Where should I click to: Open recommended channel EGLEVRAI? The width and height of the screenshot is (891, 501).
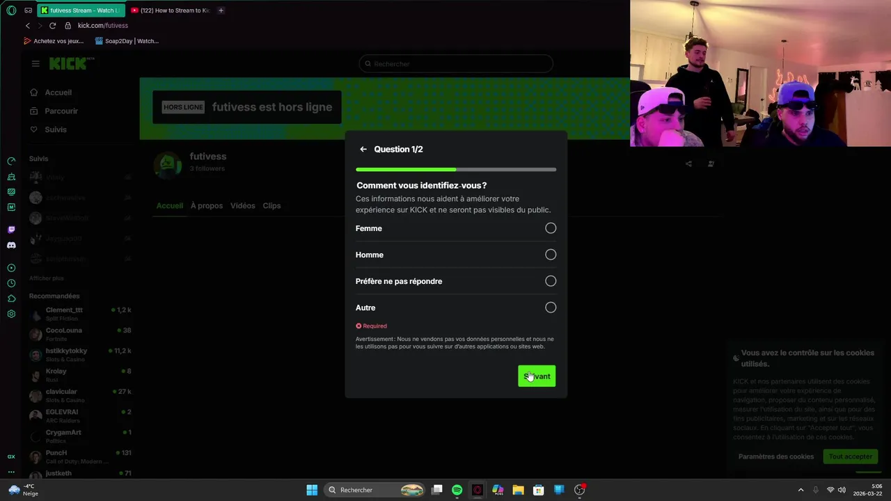coord(80,416)
